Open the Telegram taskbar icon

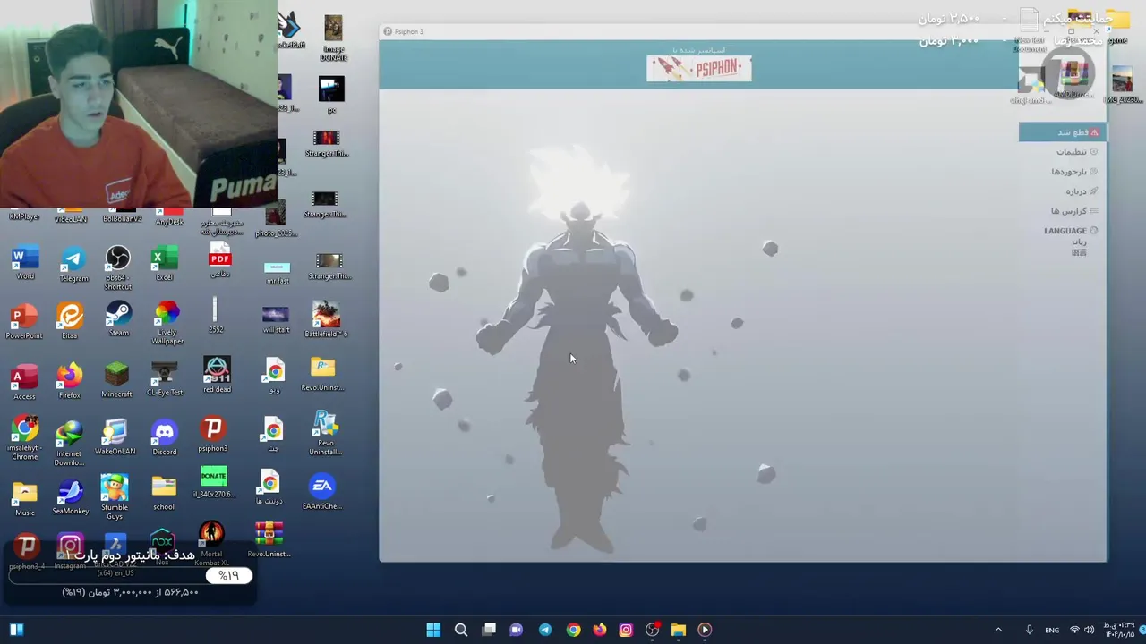pyautogui.click(x=544, y=630)
